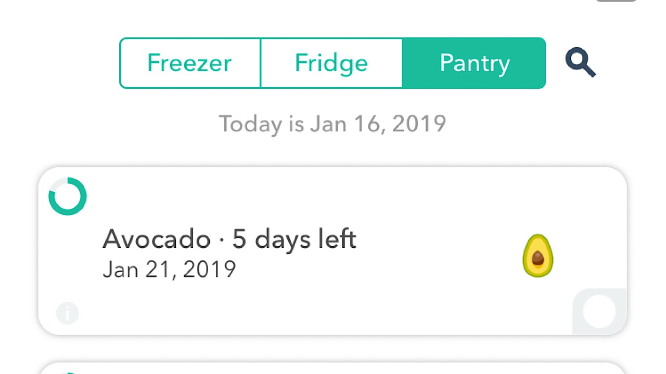Click the divider between Fridge and Pantry
Image resolution: width=666 pixels, height=374 pixels.
pyautogui.click(x=402, y=63)
